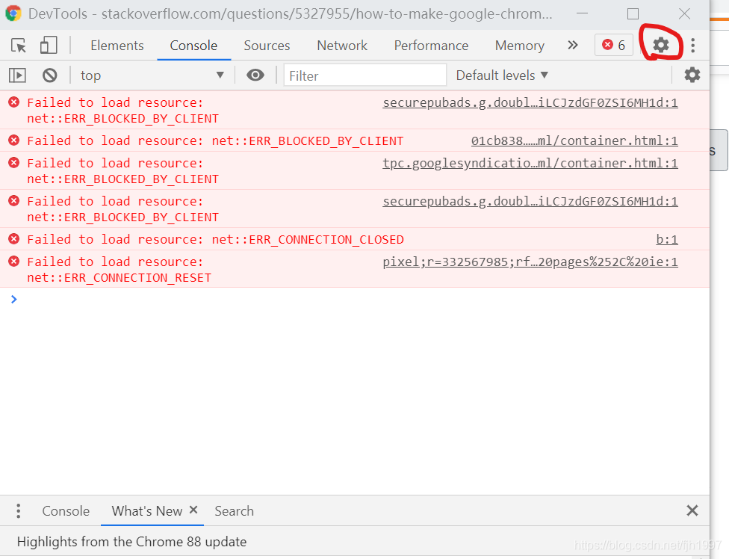Toggle the device toolbar icon

point(49,46)
